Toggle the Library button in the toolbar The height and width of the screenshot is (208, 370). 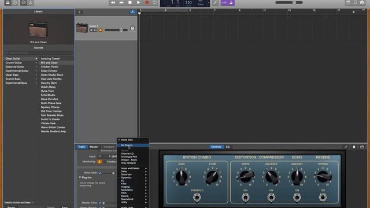pos(8,2)
